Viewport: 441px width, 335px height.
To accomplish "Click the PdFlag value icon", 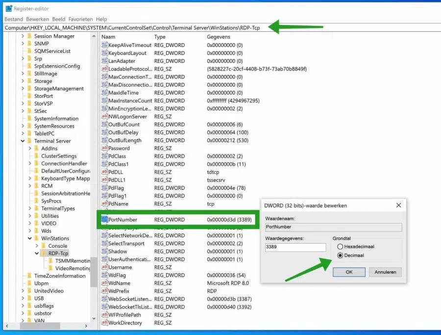I will coord(104,188).
